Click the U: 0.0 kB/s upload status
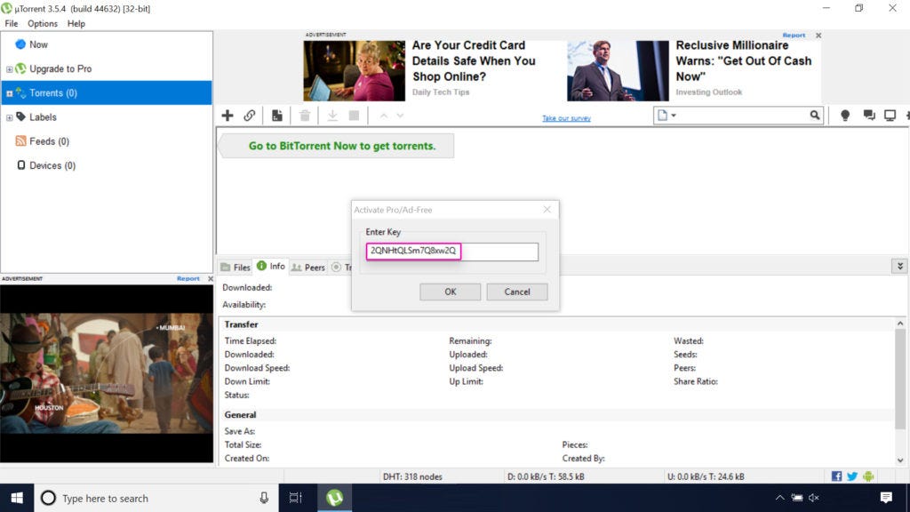Viewport: 910px width, 512px height. point(705,476)
